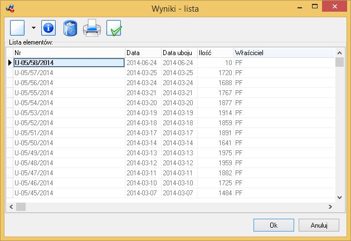Image resolution: width=351 pixels, height=241 pixels.
Task: Click the Anuluj button
Action: (x=319, y=225)
